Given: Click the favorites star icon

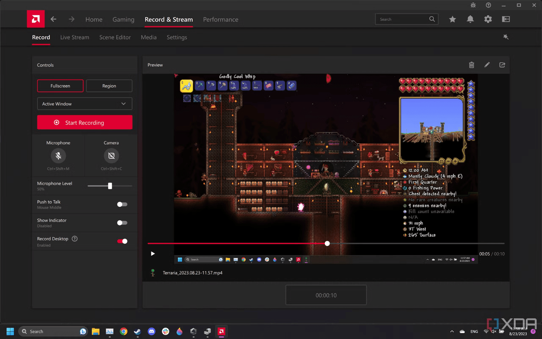Looking at the screenshot, I should click(452, 19).
